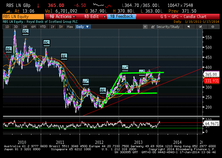Click the -6.50 price change value
Viewport: 222px width, 158px height.
coord(80,5)
